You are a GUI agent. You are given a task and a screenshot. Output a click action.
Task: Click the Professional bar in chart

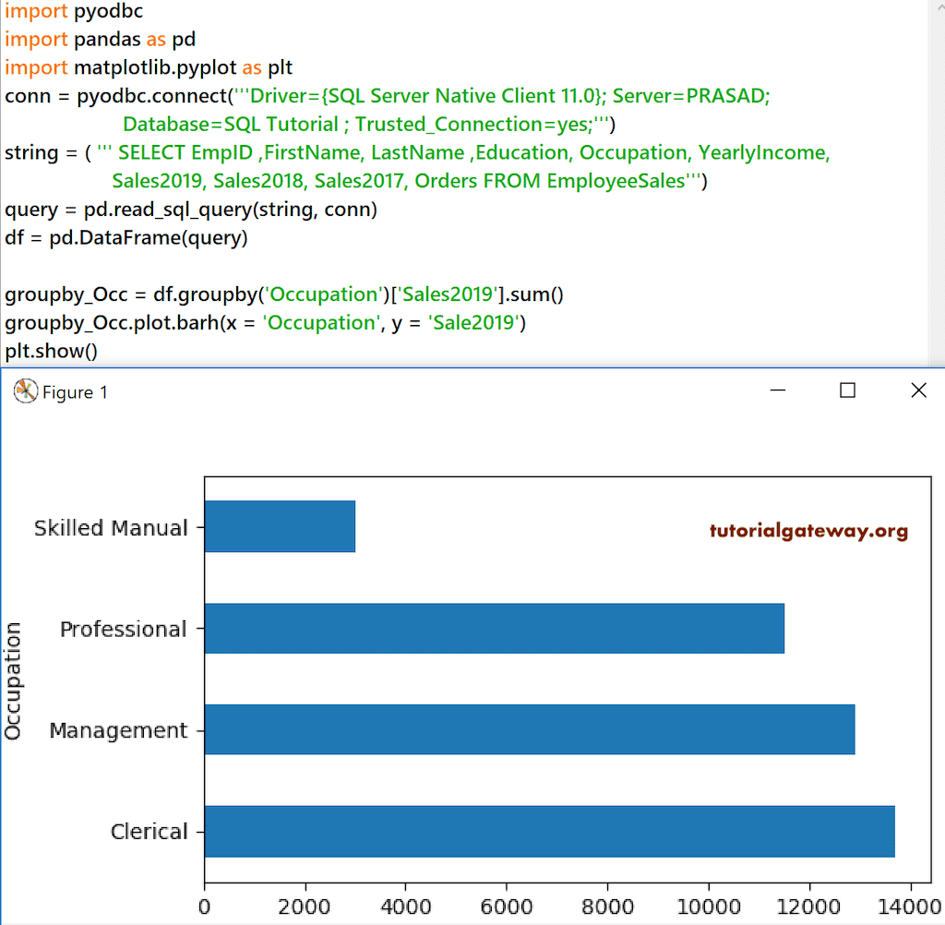pos(495,629)
